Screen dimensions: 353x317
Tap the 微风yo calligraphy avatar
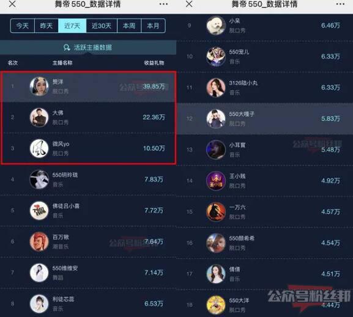coord(39,148)
